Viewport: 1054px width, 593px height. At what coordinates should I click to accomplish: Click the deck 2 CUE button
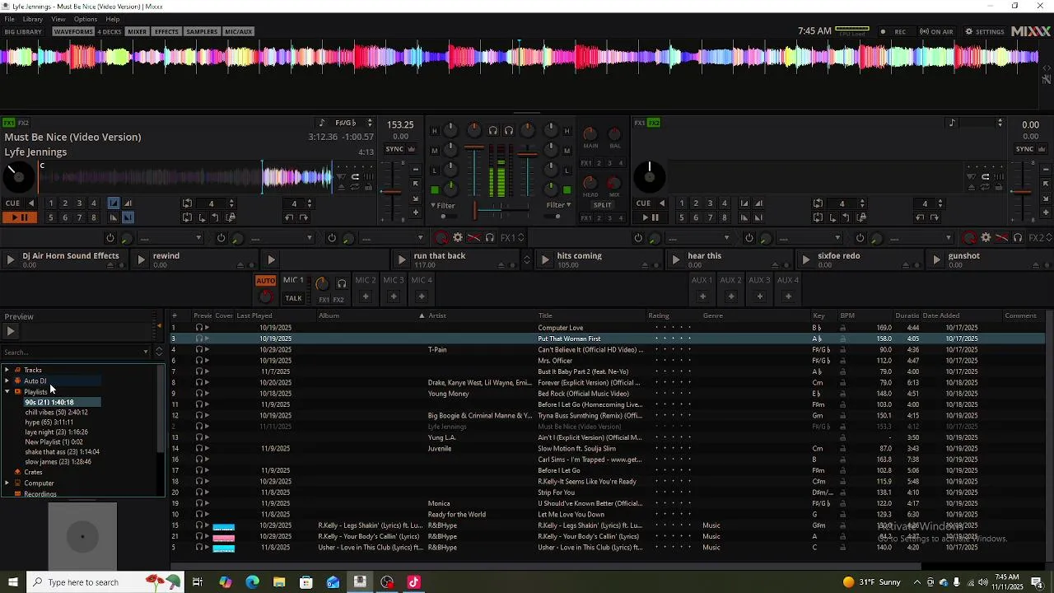pyautogui.click(x=643, y=203)
